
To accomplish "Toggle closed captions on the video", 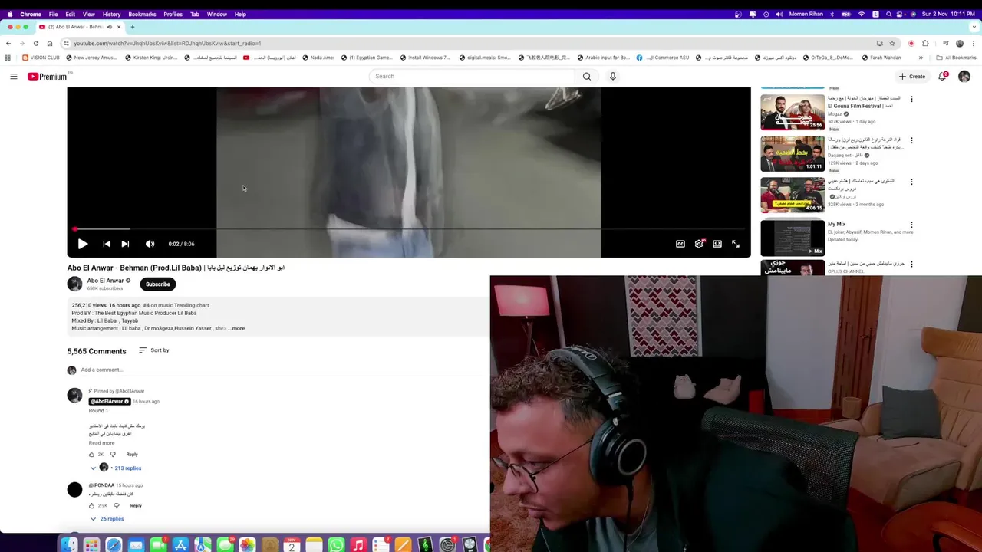I will coord(680,244).
